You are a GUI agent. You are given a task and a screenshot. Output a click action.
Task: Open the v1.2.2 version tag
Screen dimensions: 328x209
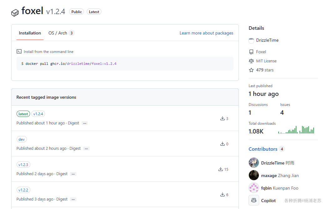tap(23, 190)
